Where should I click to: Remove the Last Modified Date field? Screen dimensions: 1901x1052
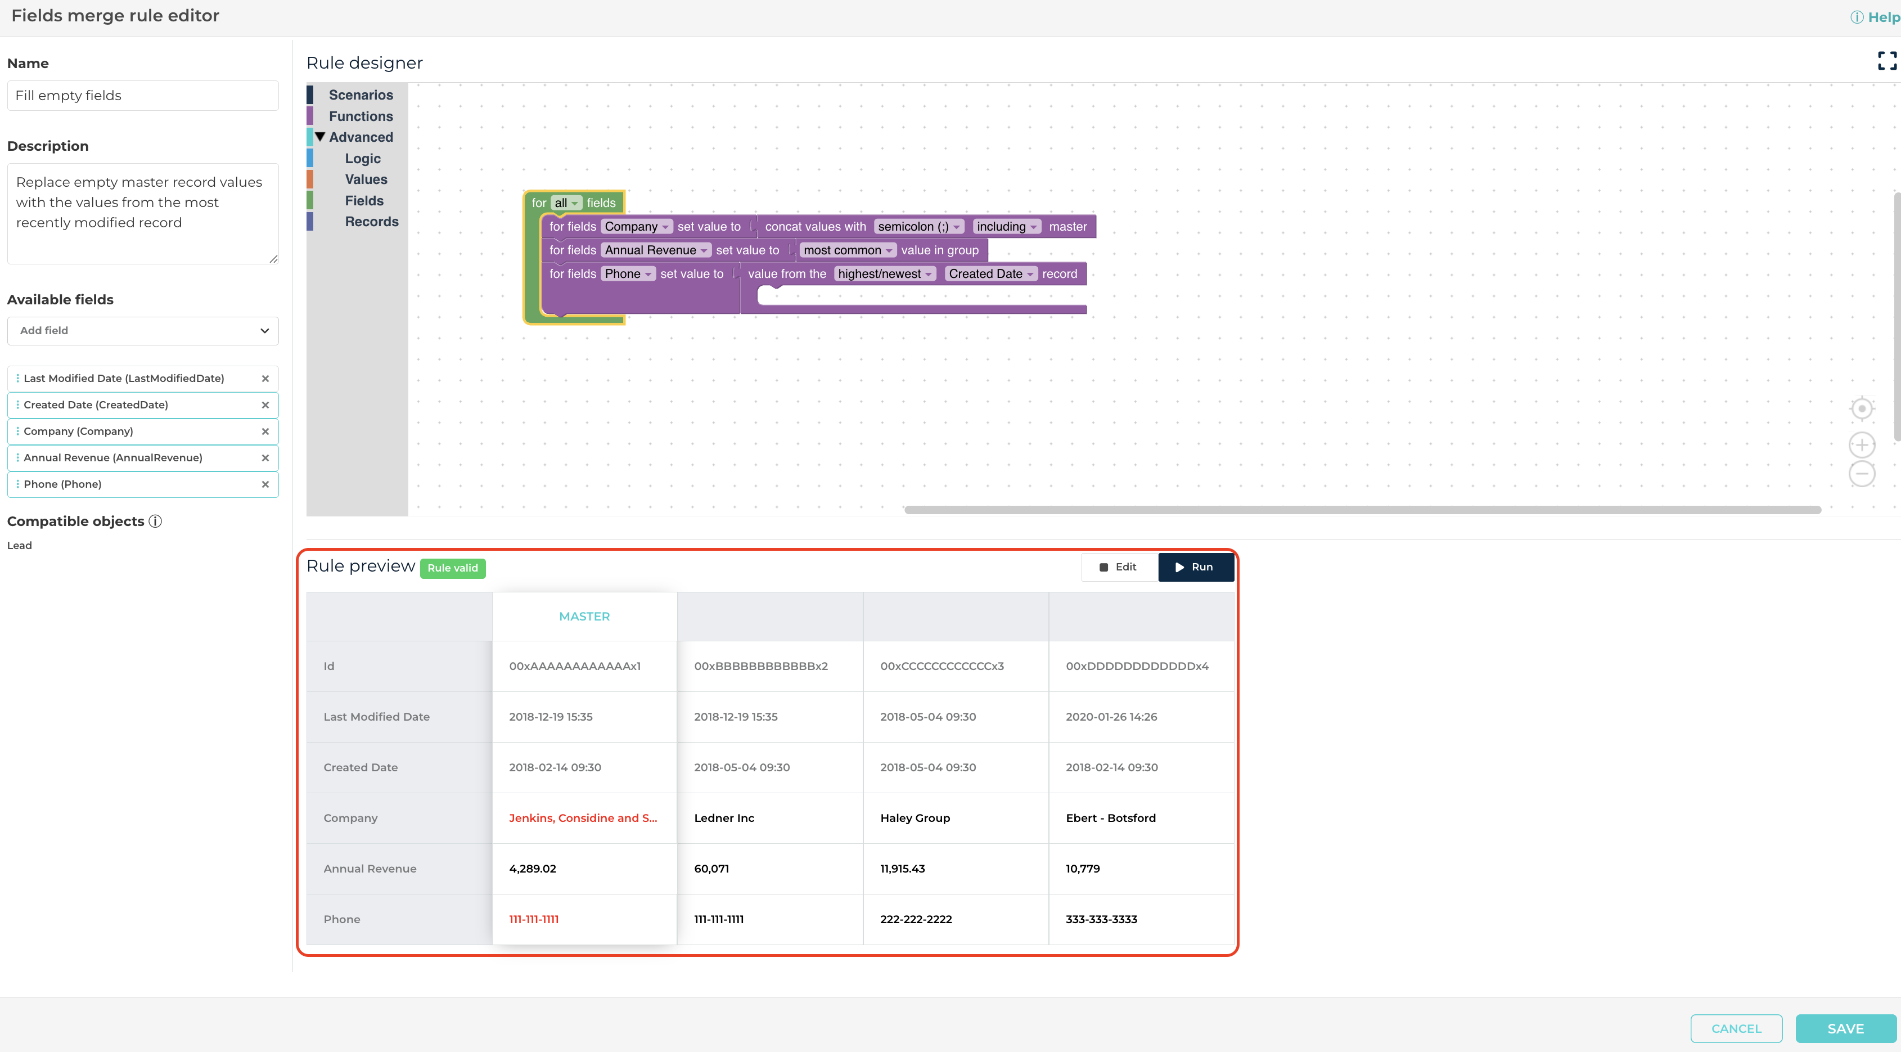(265, 378)
